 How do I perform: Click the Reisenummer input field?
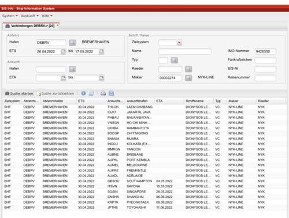coord(265,78)
